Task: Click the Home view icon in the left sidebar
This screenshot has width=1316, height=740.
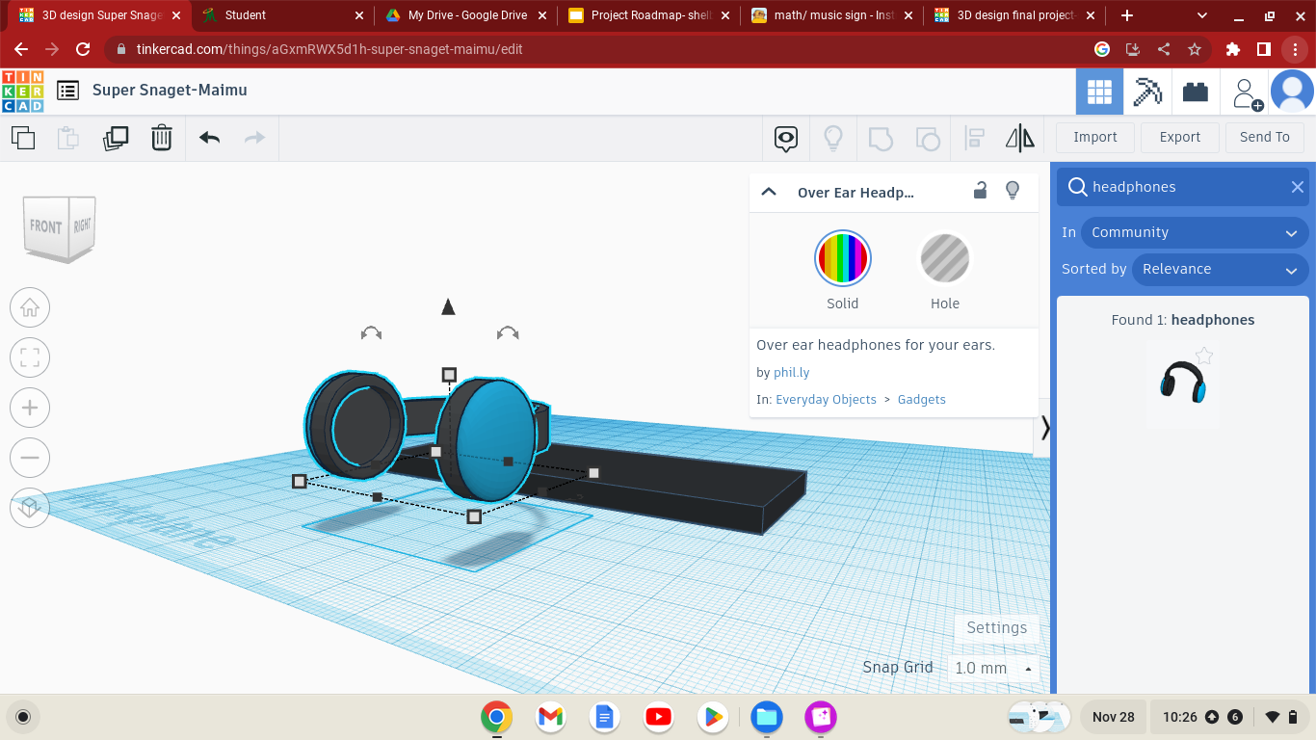Action: tap(30, 307)
